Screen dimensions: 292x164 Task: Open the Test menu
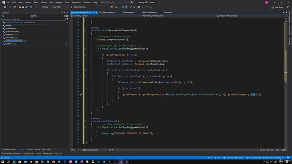pos(51,2)
